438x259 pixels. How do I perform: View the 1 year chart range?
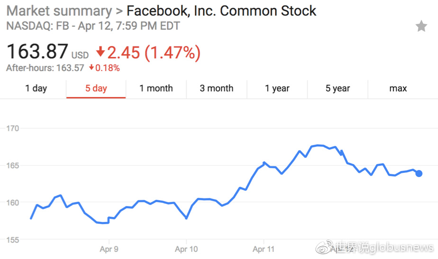[277, 88]
